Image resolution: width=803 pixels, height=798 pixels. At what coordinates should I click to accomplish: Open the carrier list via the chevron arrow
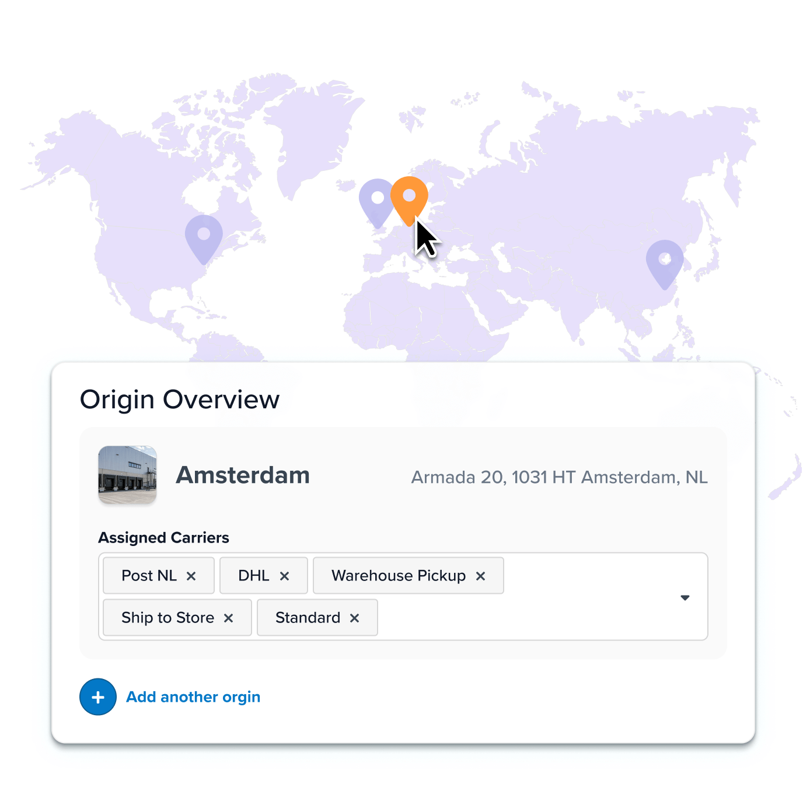click(685, 597)
